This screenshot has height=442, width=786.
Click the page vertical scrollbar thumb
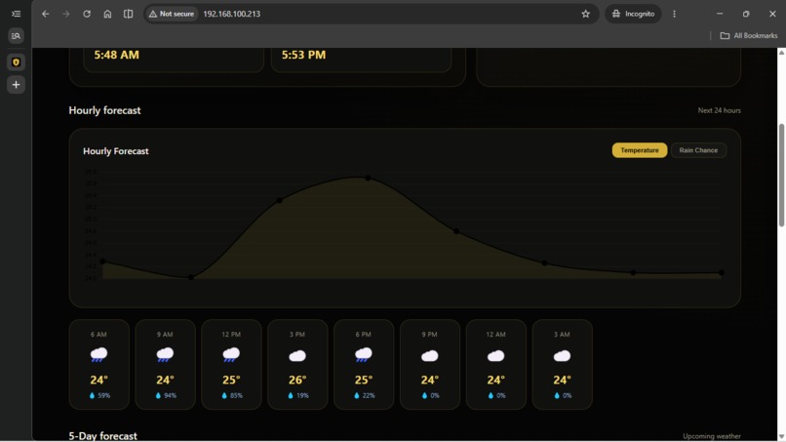pyautogui.click(x=781, y=175)
